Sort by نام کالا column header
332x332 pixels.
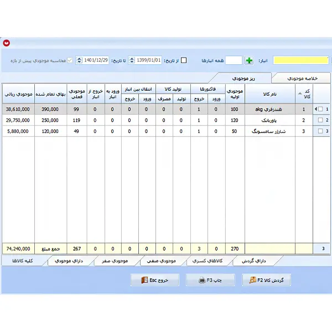point(270,94)
